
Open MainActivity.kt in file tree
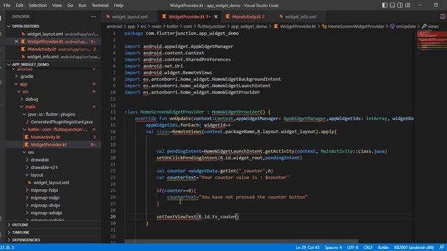click(x=54, y=137)
